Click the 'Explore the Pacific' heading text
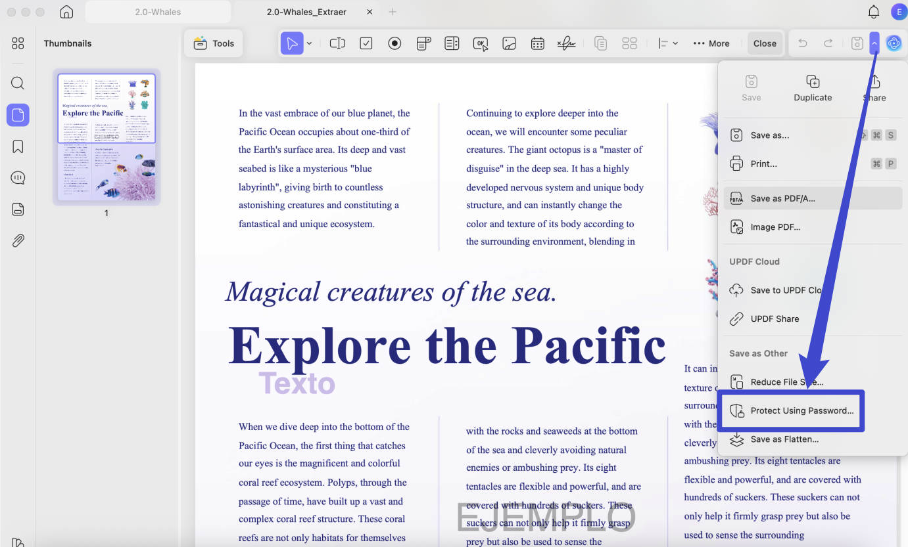Viewport: 908px width, 547px height. (447, 345)
